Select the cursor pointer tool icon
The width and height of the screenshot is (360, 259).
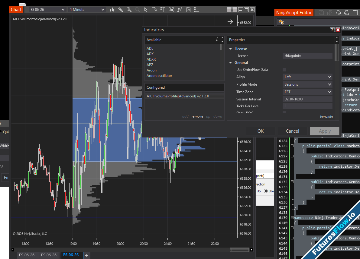click(146, 10)
